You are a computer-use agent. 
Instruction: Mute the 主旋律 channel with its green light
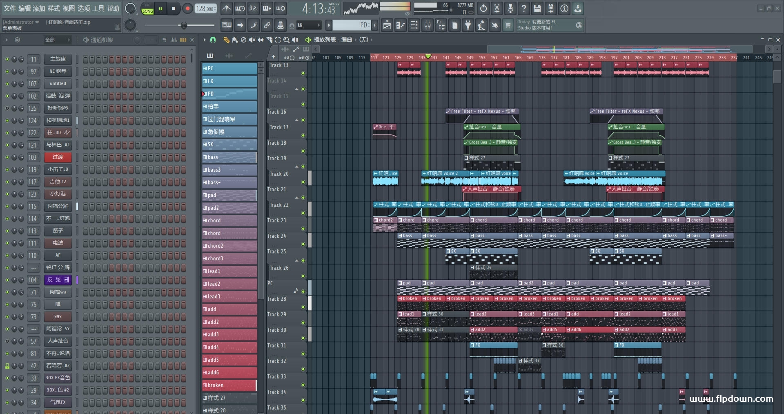coord(7,59)
